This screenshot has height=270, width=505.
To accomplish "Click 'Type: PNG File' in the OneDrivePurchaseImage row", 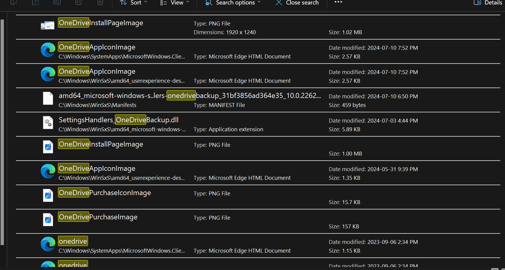I will click(x=212, y=218).
